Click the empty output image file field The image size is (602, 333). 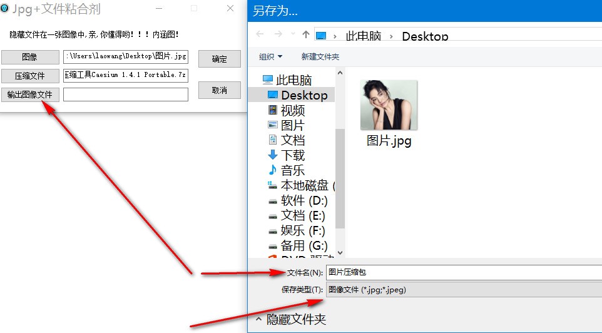[x=126, y=95]
